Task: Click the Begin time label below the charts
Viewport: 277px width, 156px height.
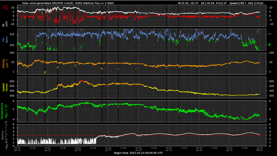Action: 138,153
